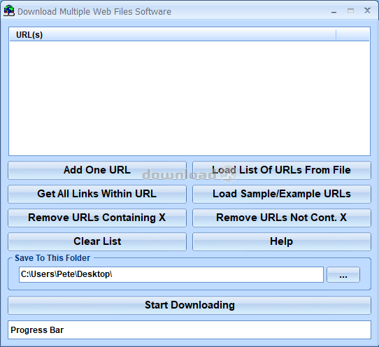Click the URL(s) column header

point(173,35)
